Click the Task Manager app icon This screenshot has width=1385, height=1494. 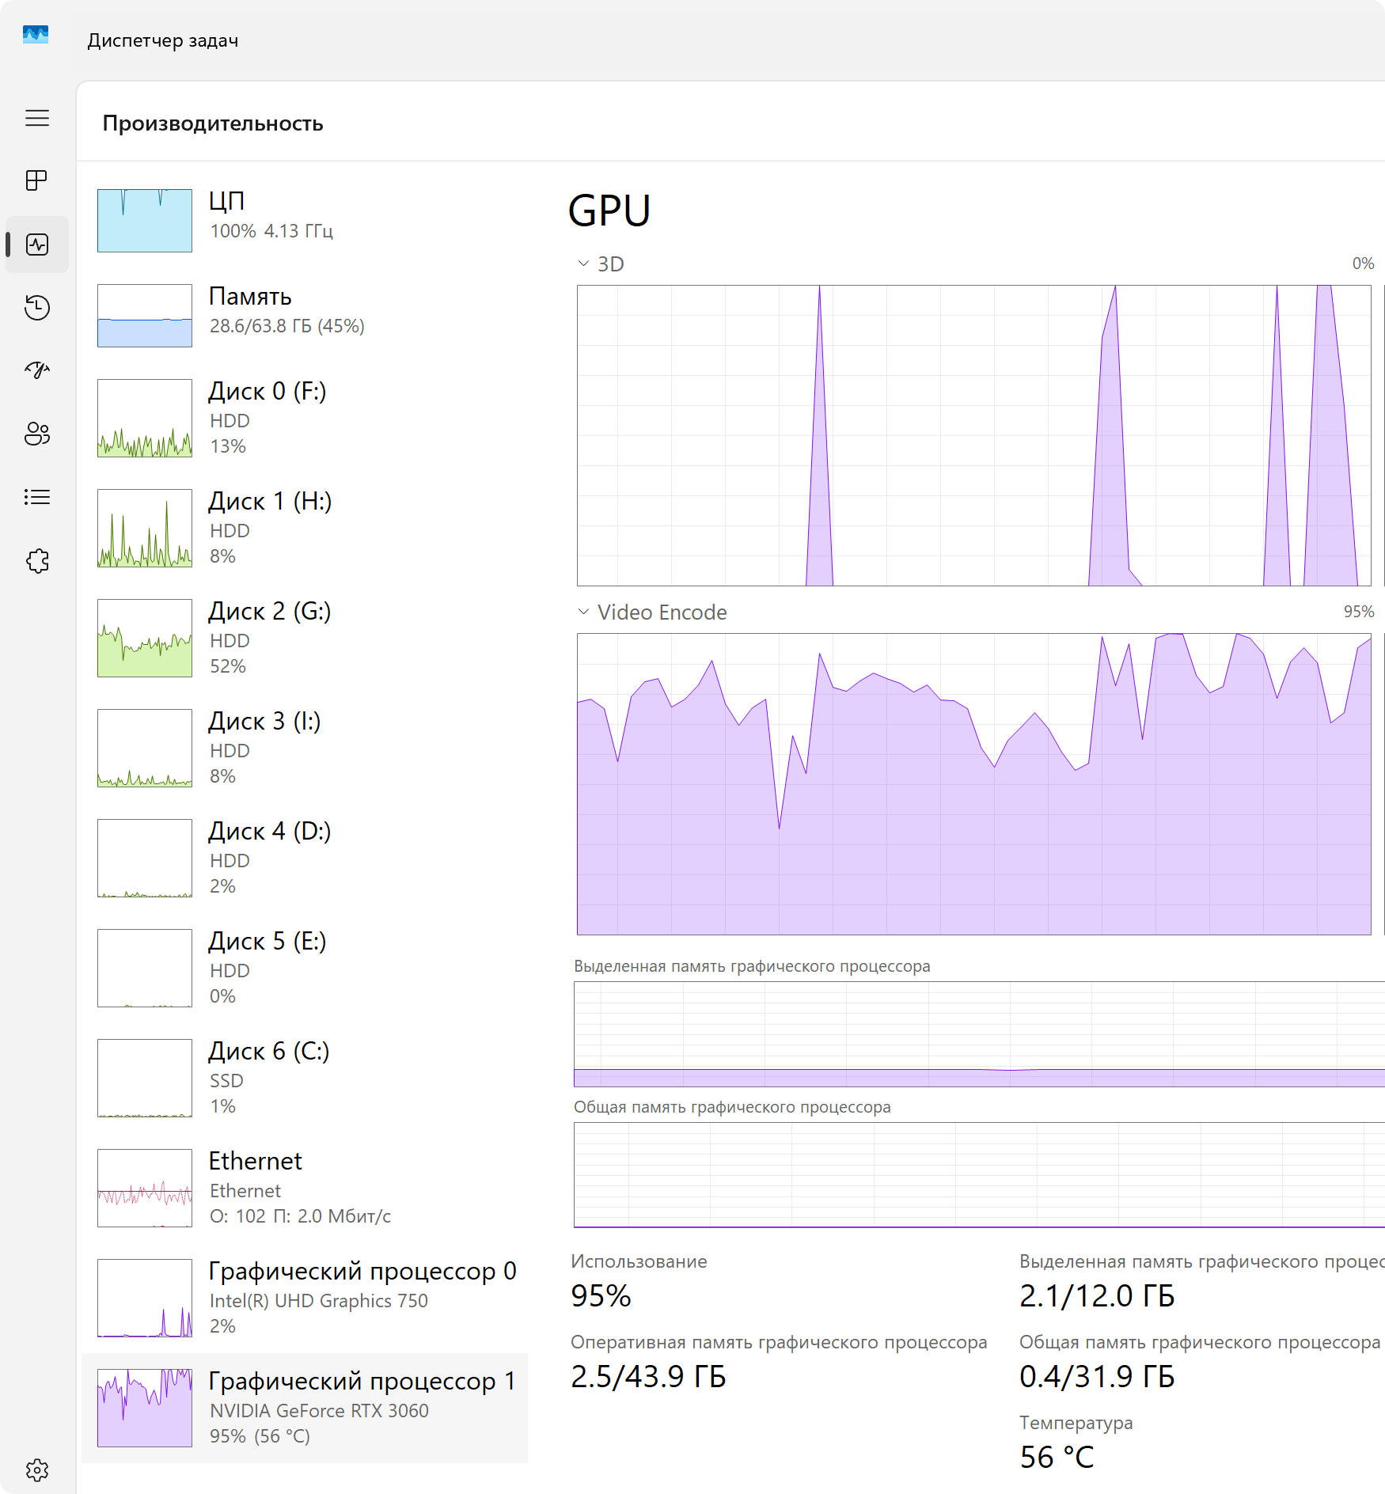(36, 36)
